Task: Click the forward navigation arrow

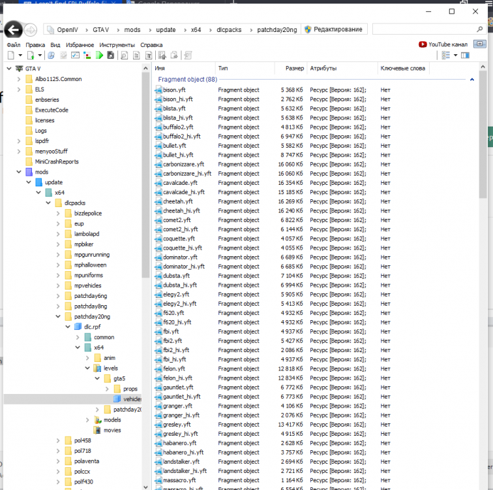Action: 31,30
